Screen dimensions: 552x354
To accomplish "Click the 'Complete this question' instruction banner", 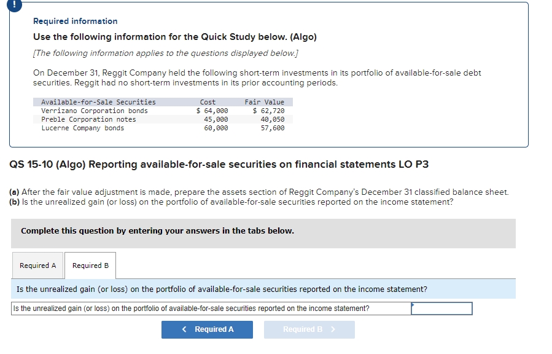I will click(157, 231).
